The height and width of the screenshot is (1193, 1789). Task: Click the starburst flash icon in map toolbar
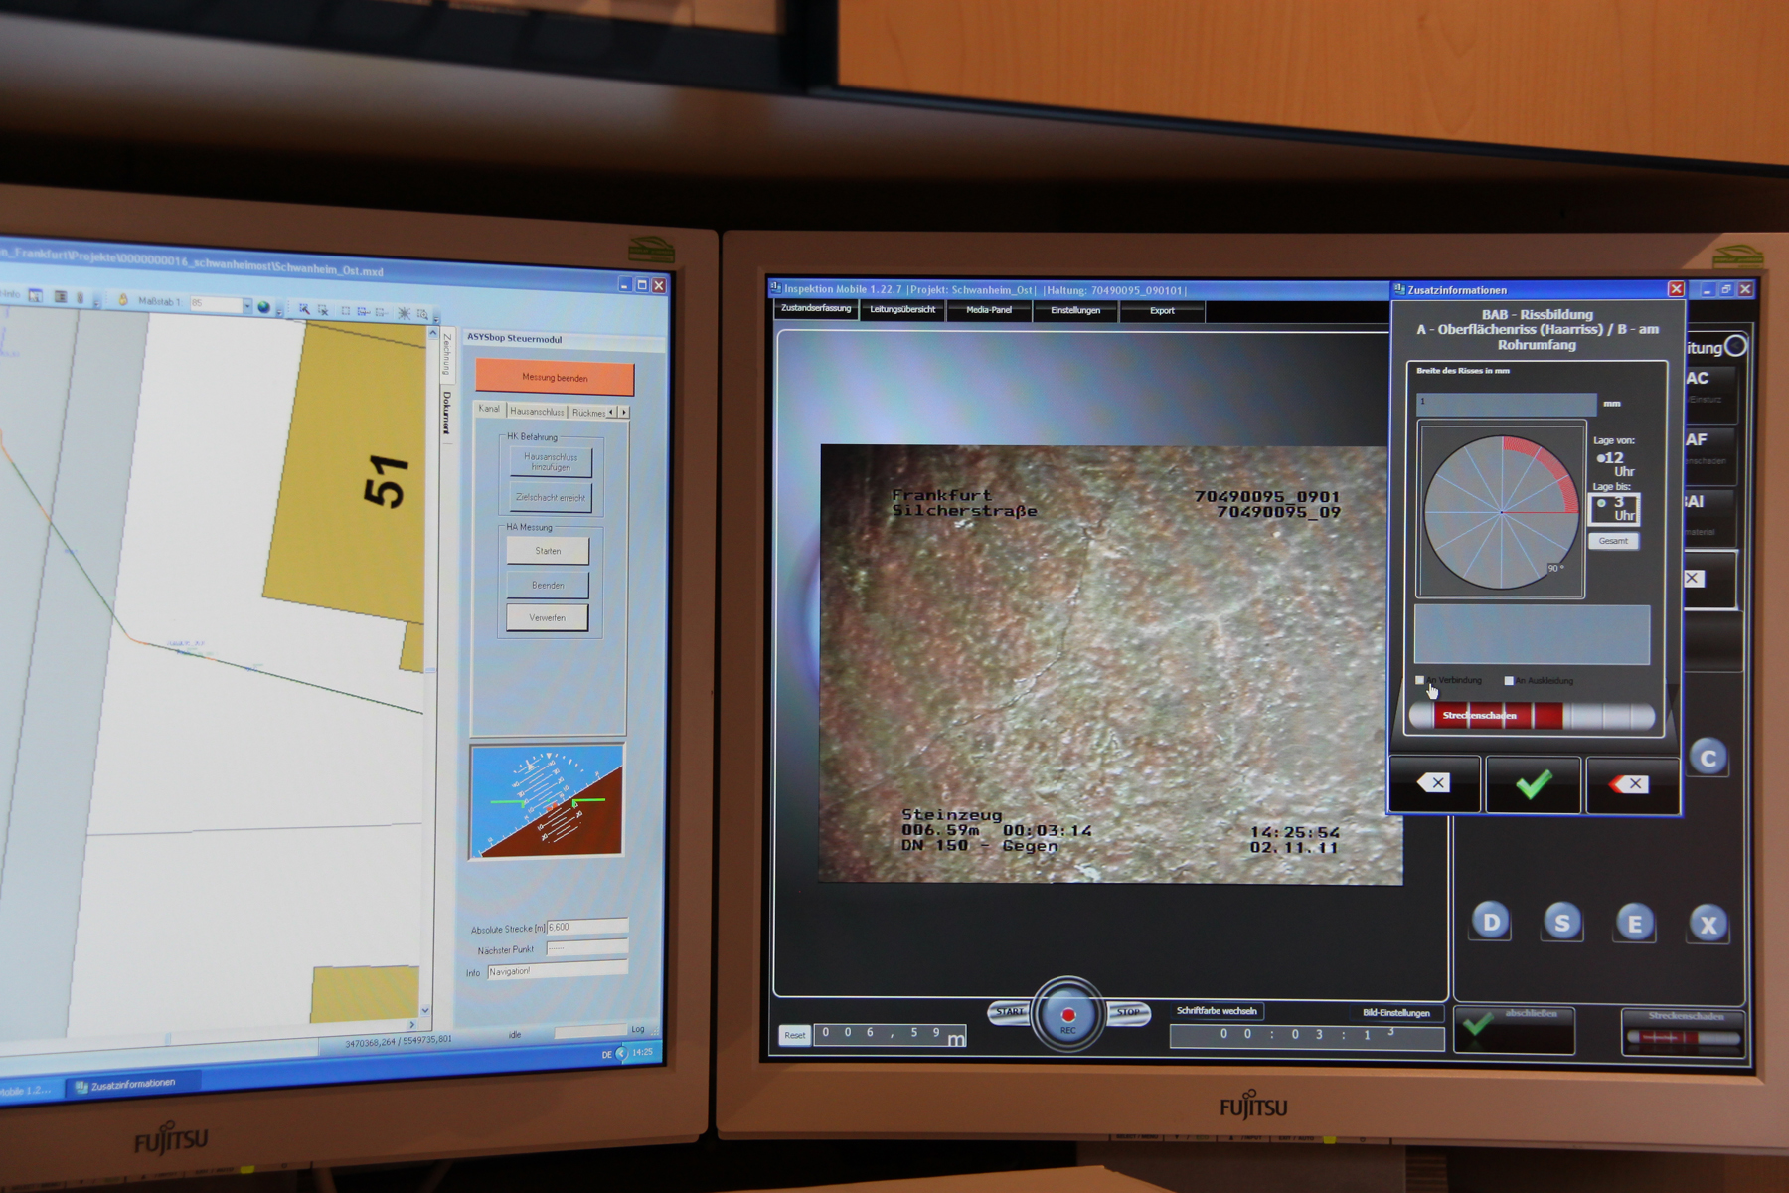pos(404,313)
